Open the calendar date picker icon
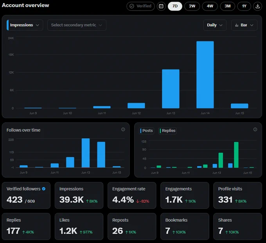The width and height of the screenshot is (266, 243). [x=161, y=6]
